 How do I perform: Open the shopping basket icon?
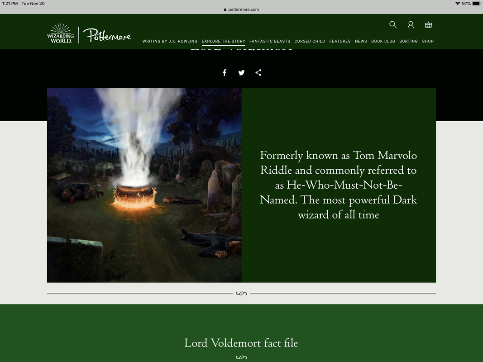click(428, 25)
